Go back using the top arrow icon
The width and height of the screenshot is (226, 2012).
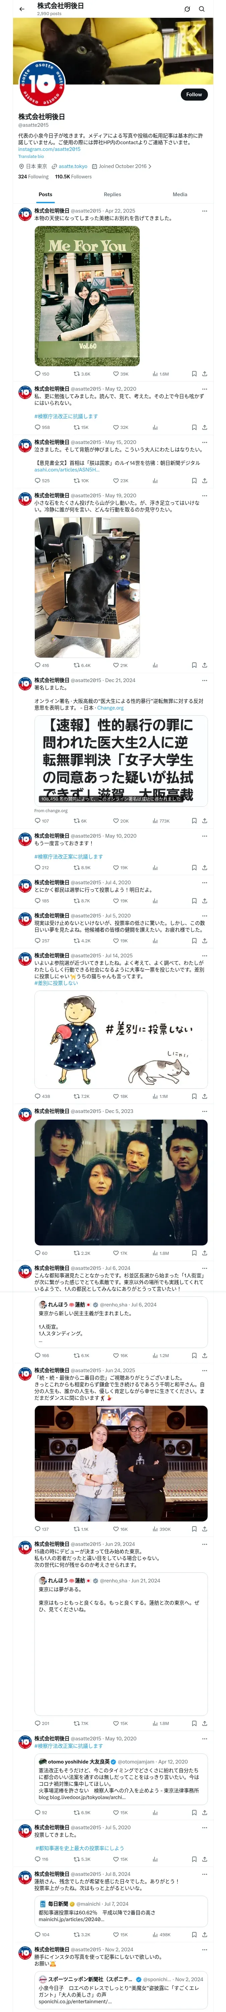22,9
